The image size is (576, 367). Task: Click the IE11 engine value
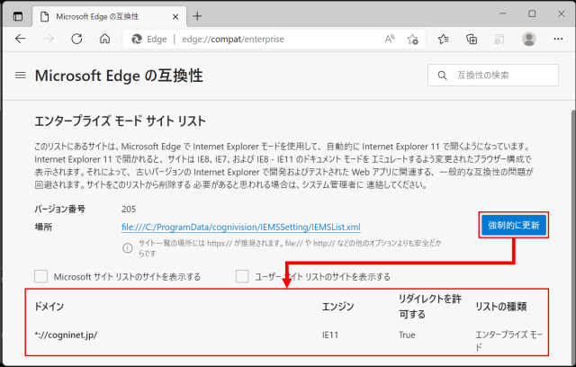pyautogui.click(x=330, y=335)
